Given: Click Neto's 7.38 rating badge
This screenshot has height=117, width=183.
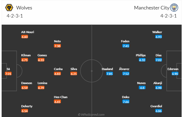Looking at the screenshot, I should (57, 46).
